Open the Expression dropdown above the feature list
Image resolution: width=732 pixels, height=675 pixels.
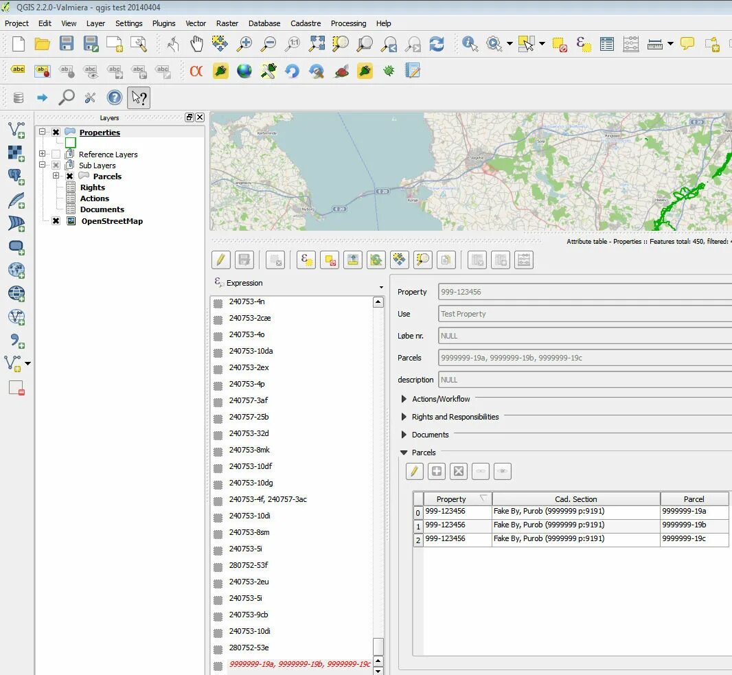click(380, 287)
